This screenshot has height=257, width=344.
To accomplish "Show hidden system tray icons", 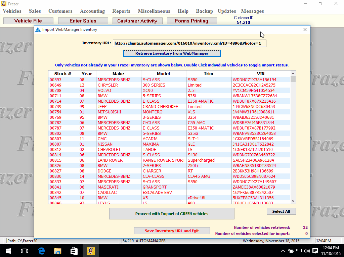I will 283,251.
